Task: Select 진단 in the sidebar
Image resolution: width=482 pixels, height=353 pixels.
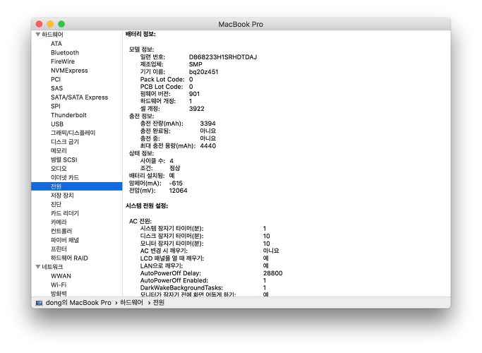Action: (x=56, y=204)
